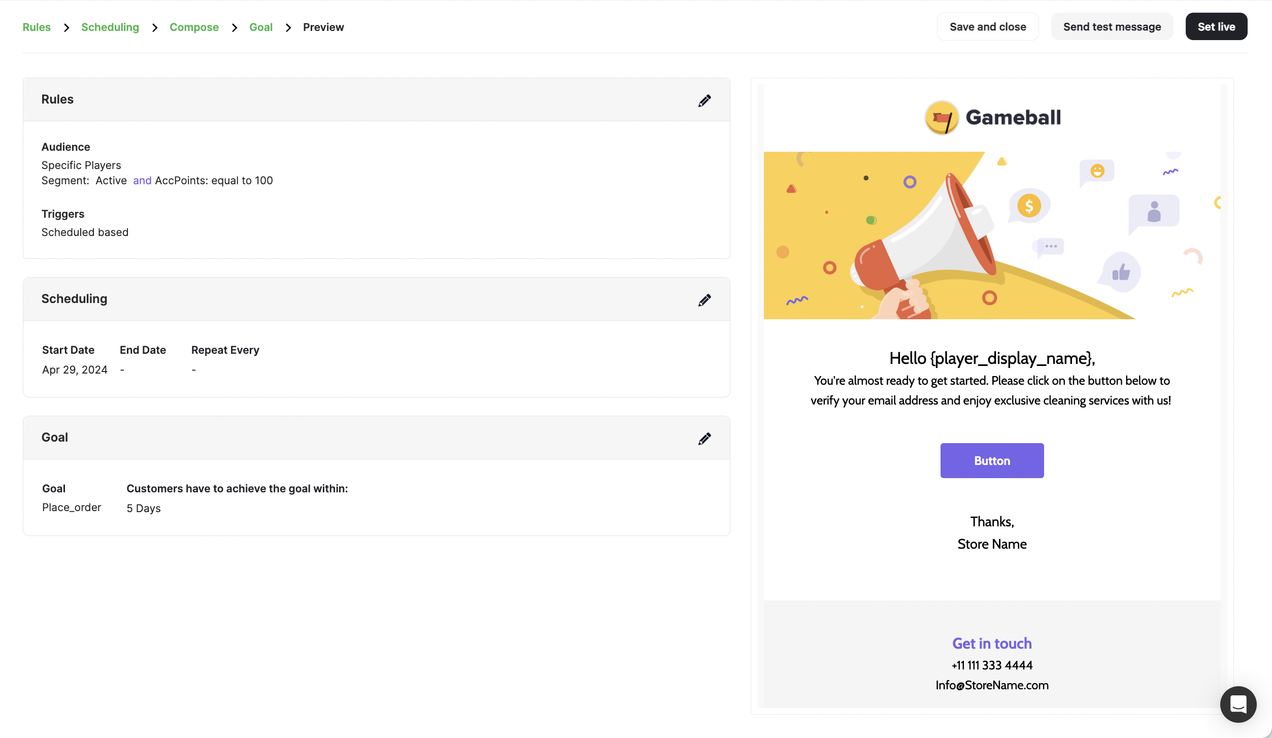
Task: Click Save and close
Action: 987,26
